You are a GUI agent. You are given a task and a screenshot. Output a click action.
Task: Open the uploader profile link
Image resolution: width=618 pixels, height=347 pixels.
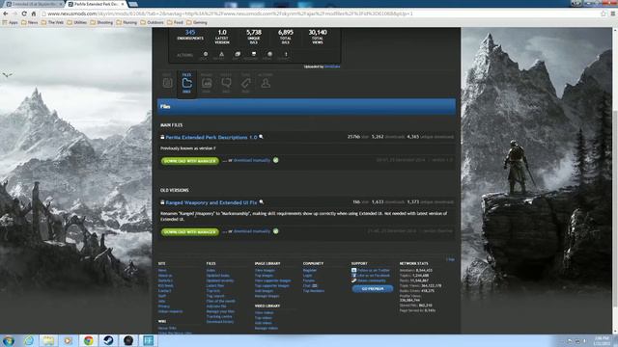(332, 67)
